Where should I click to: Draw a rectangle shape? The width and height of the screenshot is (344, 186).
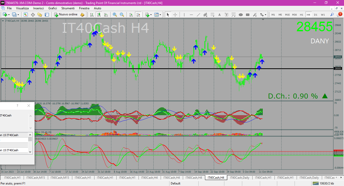(248, 15)
